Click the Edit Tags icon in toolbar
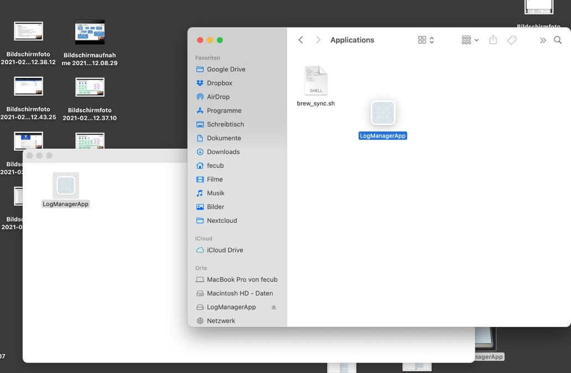This screenshot has height=373, width=571. 512,40
